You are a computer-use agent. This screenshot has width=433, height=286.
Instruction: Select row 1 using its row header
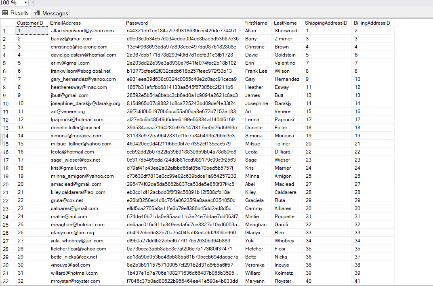point(6,30)
